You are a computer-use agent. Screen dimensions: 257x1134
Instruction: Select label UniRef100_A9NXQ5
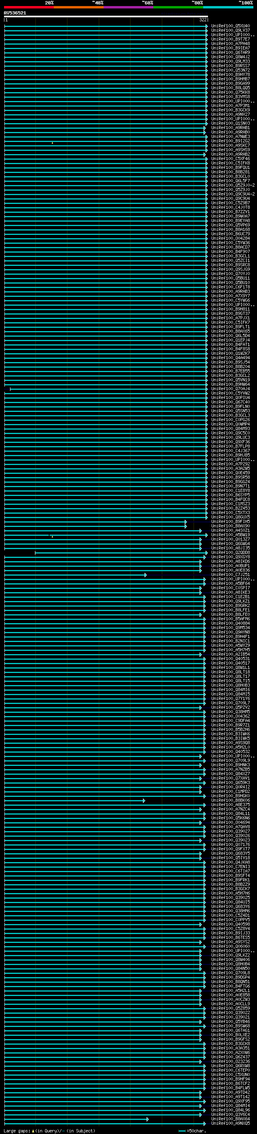[x=230, y=1123]
